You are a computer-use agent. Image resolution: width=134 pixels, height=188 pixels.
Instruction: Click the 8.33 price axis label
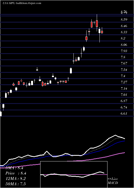[124, 32]
